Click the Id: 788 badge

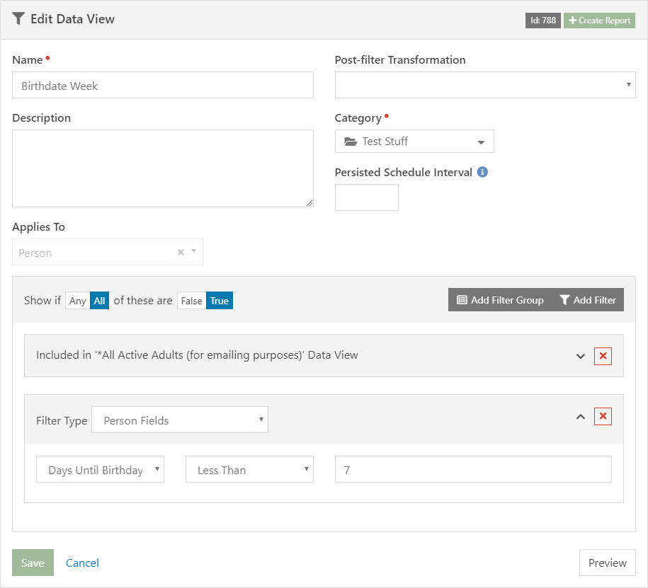pyautogui.click(x=543, y=21)
